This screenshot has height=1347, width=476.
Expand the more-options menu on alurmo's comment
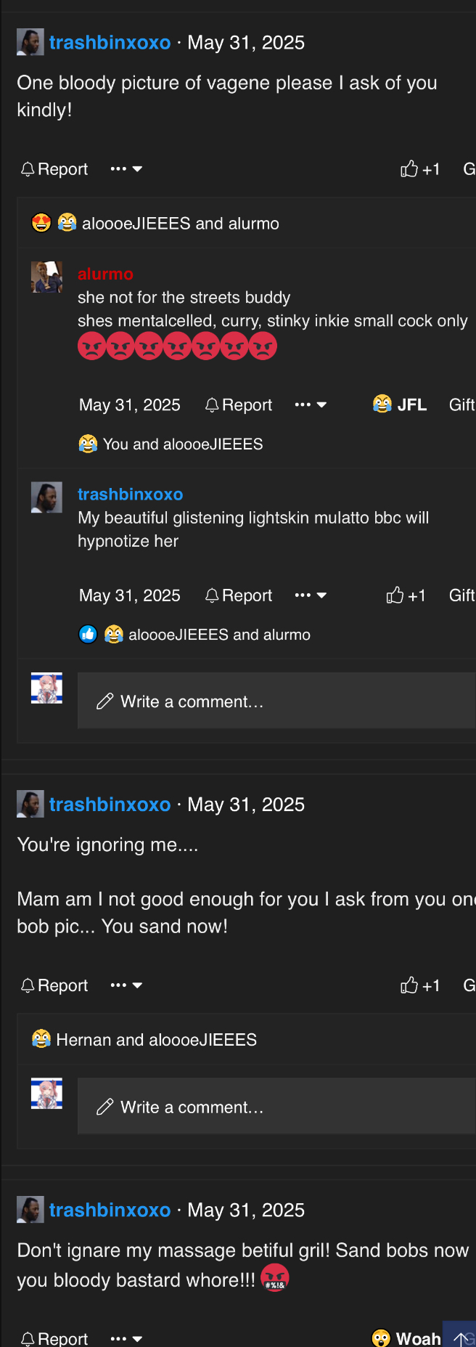click(311, 404)
